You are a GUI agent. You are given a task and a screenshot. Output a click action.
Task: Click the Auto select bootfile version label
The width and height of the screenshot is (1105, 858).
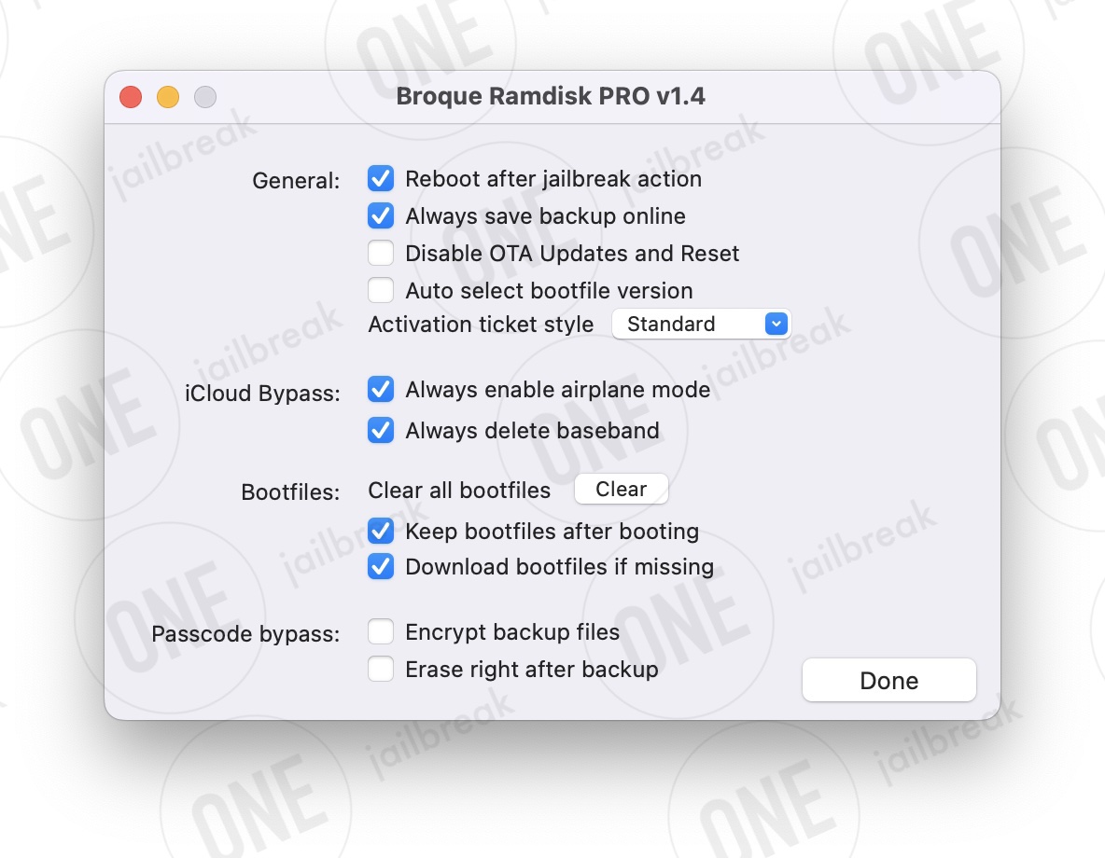[x=549, y=291]
